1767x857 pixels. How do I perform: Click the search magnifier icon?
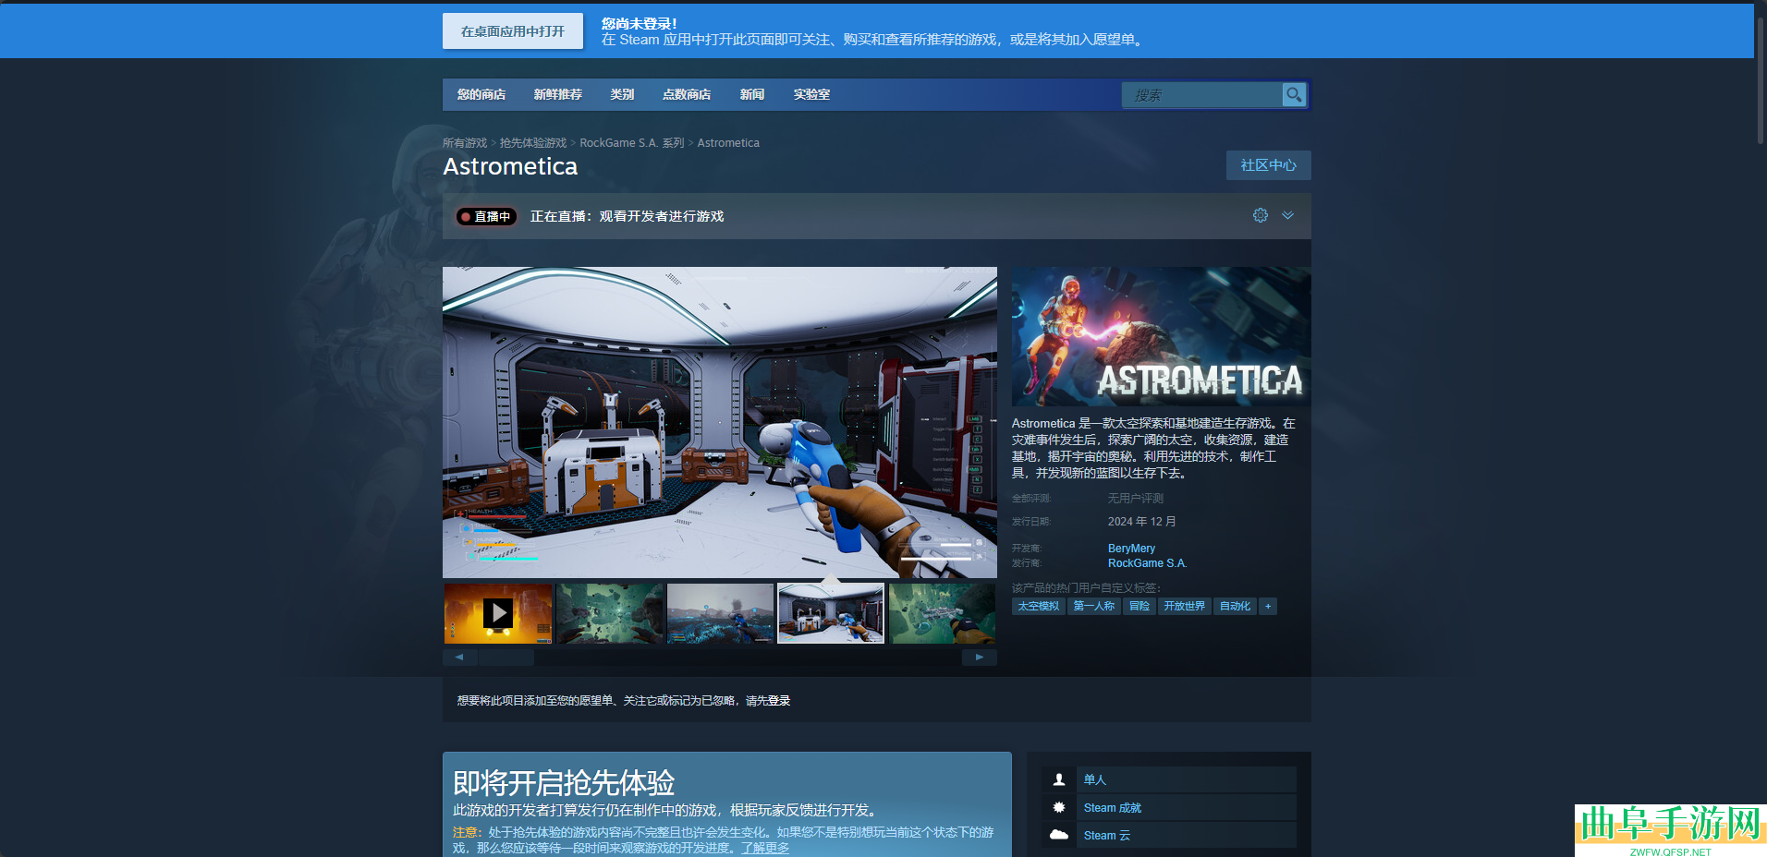(x=1294, y=94)
